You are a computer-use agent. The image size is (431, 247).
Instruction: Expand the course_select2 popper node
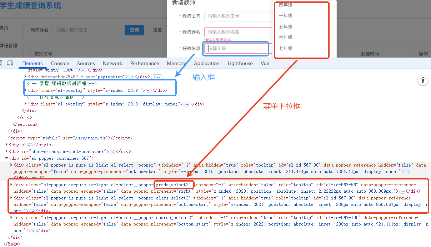tap(11, 217)
